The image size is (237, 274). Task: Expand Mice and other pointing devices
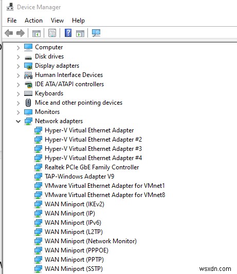18,103
